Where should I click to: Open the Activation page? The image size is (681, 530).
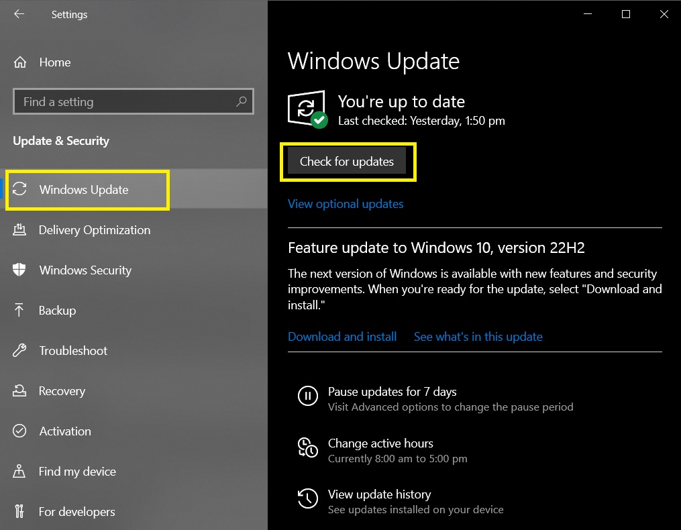(134, 431)
